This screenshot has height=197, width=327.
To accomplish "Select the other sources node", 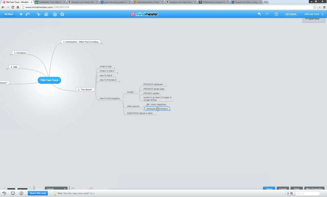I will 133,106.
